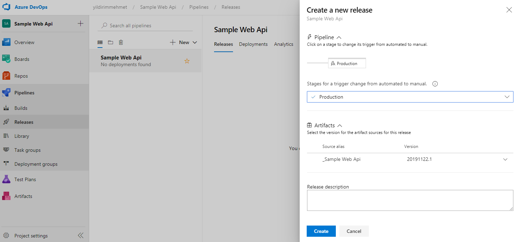The image size is (519, 242).
Task: Click the search magnifier icon
Action: (104, 26)
